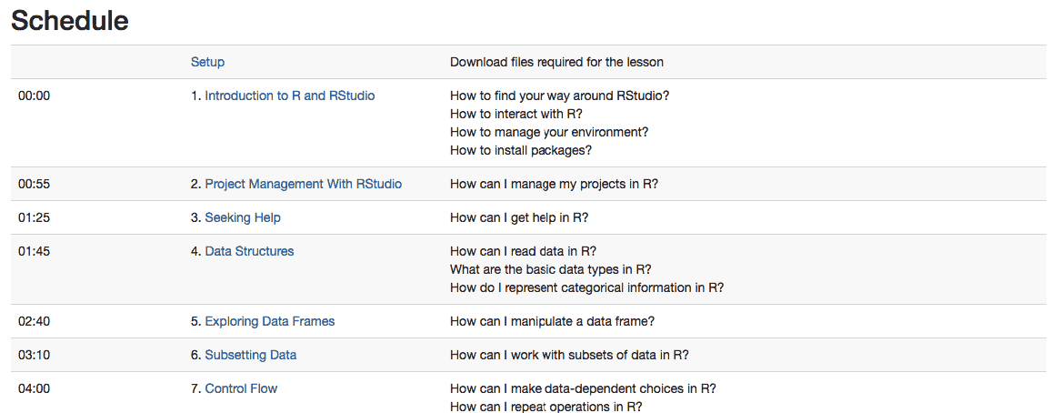Image resolution: width=1051 pixels, height=413 pixels.
Task: Click the Schedule heading
Action: click(x=70, y=21)
